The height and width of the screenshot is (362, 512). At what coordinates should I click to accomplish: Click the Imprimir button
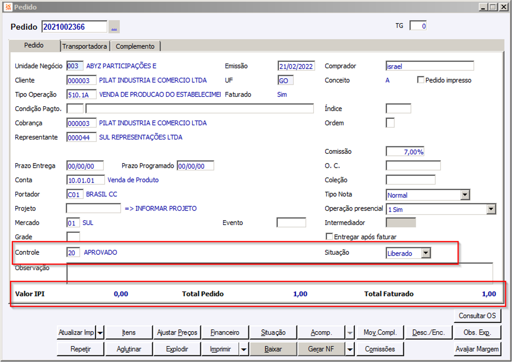pos(220,350)
